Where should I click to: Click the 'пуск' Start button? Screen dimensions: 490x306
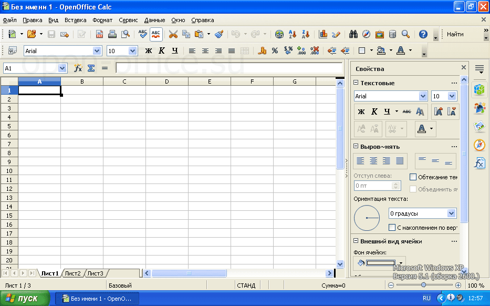tap(25, 299)
